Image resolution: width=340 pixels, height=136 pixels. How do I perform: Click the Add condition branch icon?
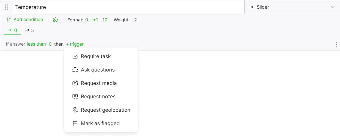[9, 20]
